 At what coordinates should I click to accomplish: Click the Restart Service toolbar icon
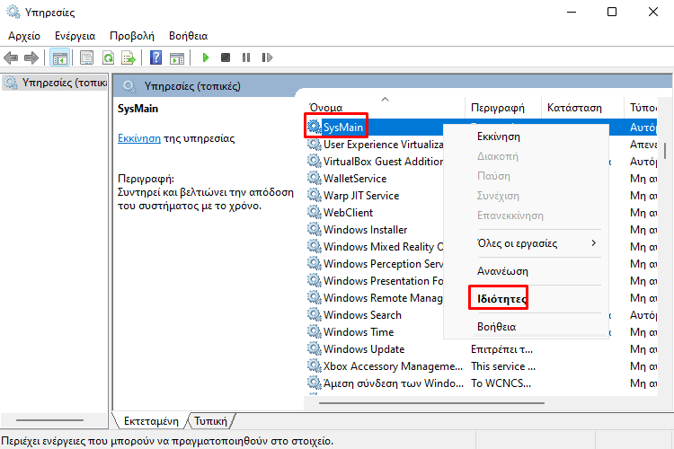tap(267, 57)
